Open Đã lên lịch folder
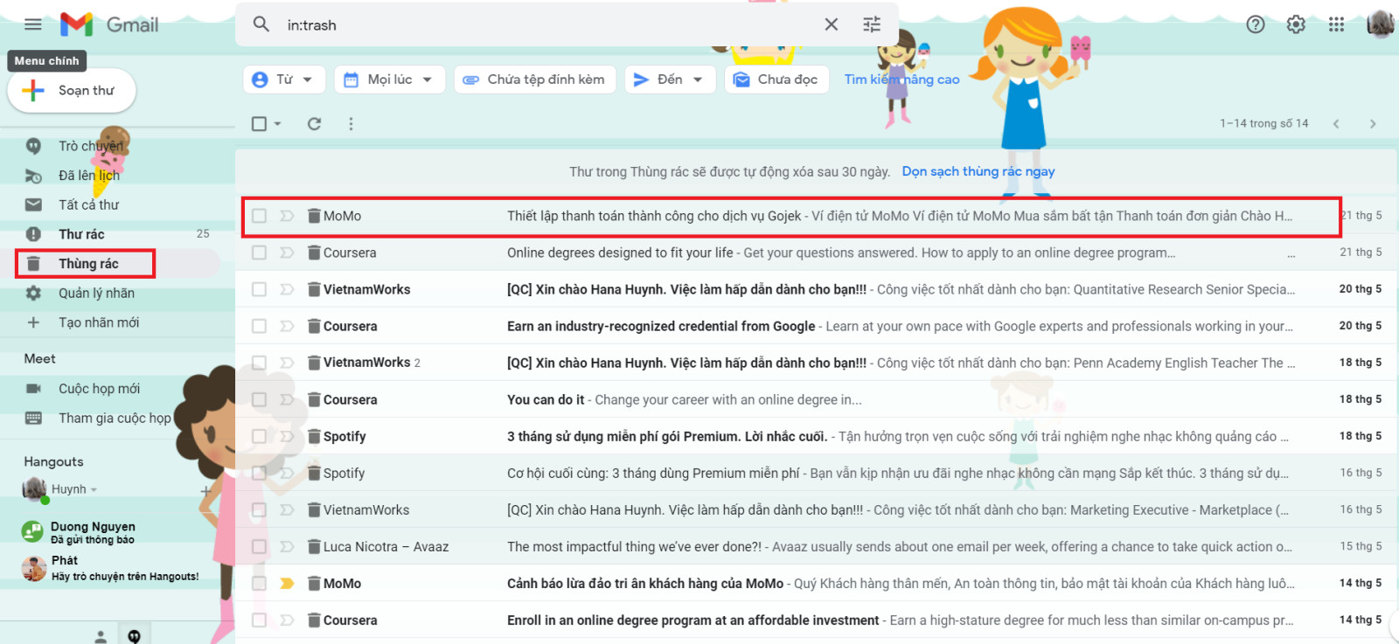 pos(88,176)
